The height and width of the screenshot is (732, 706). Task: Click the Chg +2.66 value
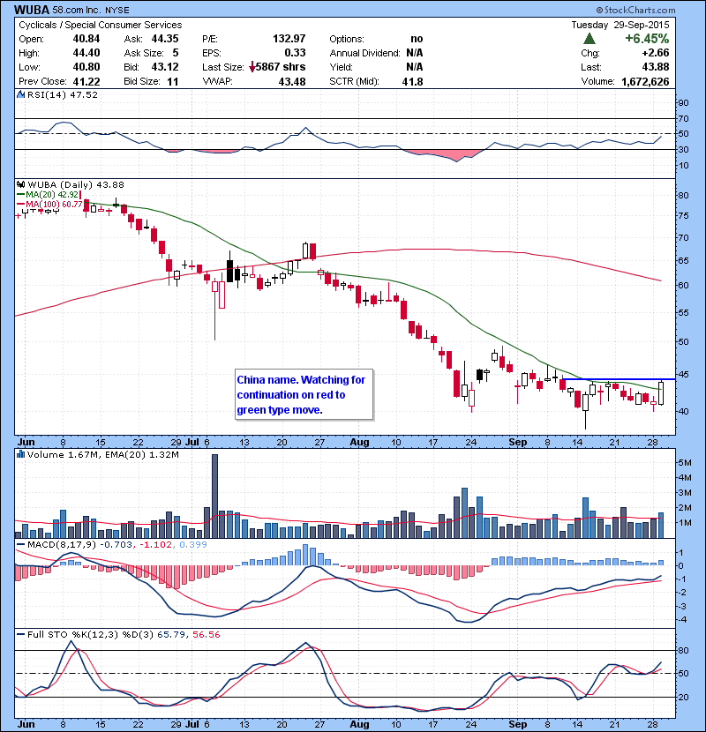coord(656,53)
